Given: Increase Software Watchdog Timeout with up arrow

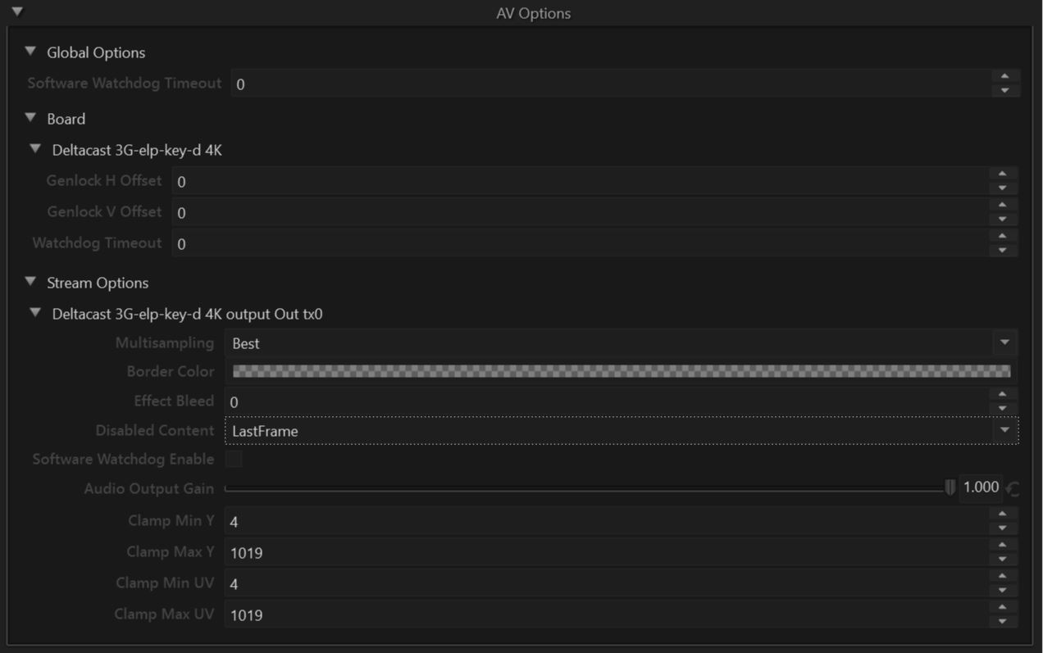Looking at the screenshot, I should click(1004, 76).
